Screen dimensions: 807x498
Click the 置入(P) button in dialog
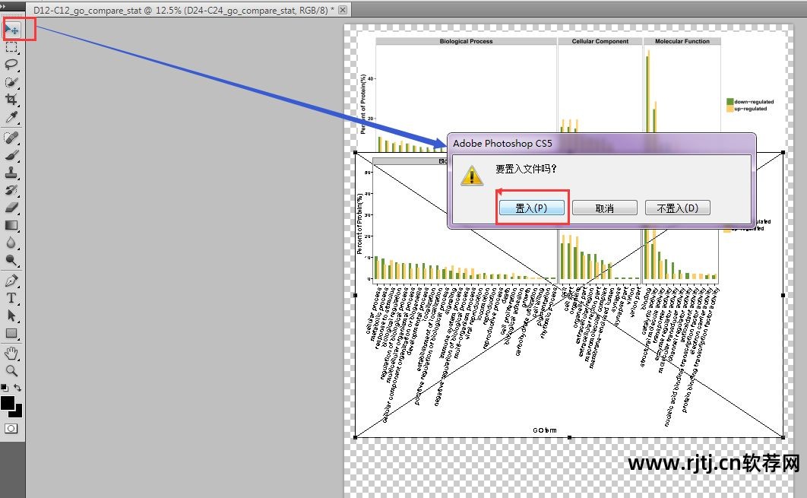531,208
